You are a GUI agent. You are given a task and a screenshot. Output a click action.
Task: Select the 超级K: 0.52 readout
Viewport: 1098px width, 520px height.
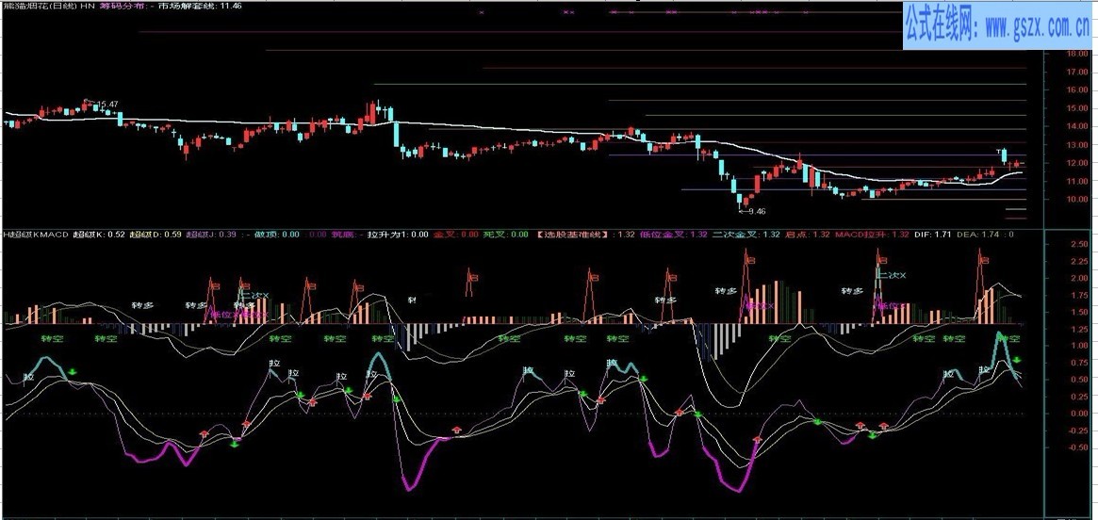coord(99,235)
